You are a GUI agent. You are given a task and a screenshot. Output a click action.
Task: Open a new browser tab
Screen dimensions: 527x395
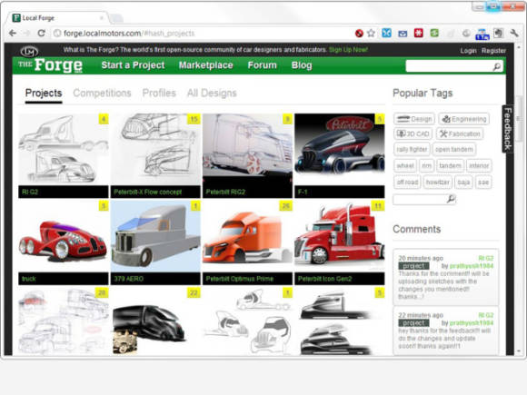(116, 18)
